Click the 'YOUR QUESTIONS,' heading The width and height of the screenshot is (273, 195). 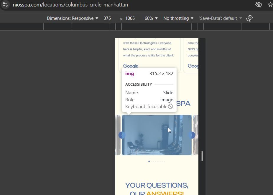click(x=157, y=185)
